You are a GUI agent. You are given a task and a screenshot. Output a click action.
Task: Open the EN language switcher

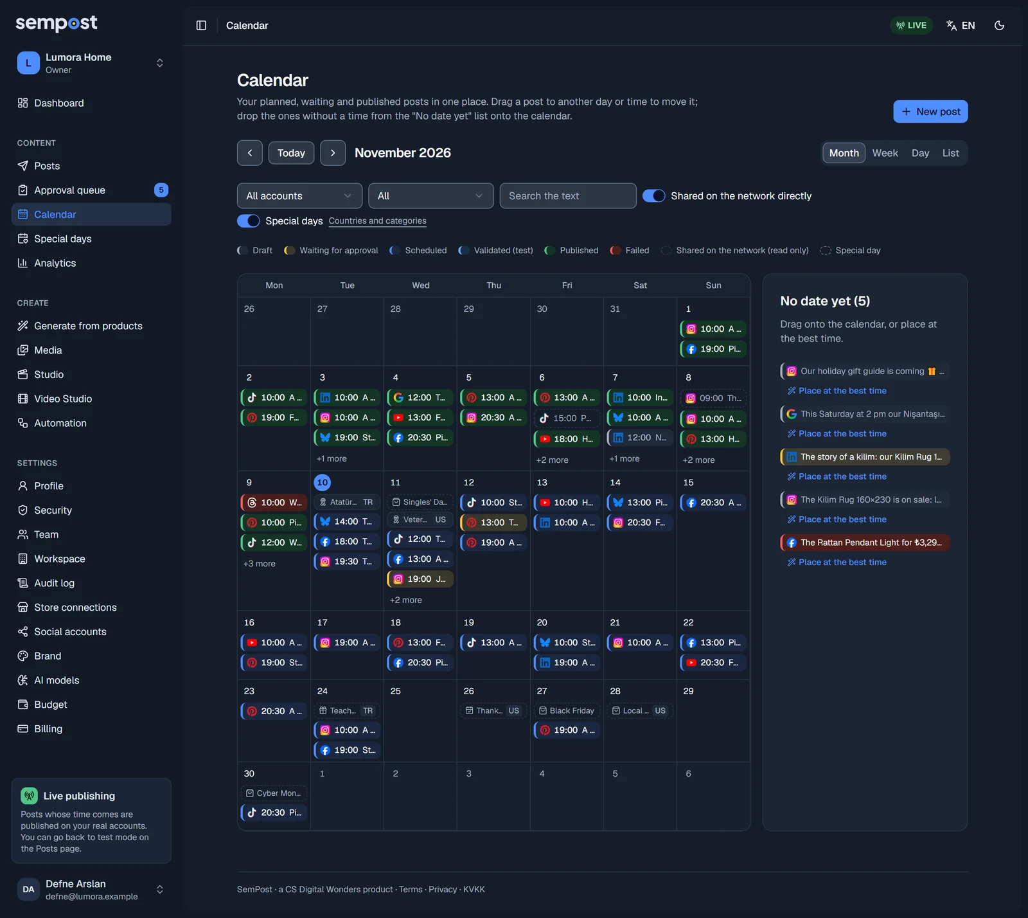click(961, 25)
